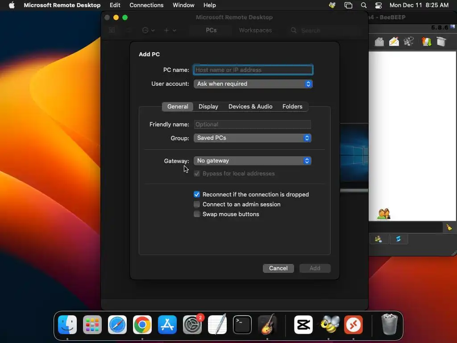Switch to grid view icon in toolbar
The image size is (457, 343).
112,30
